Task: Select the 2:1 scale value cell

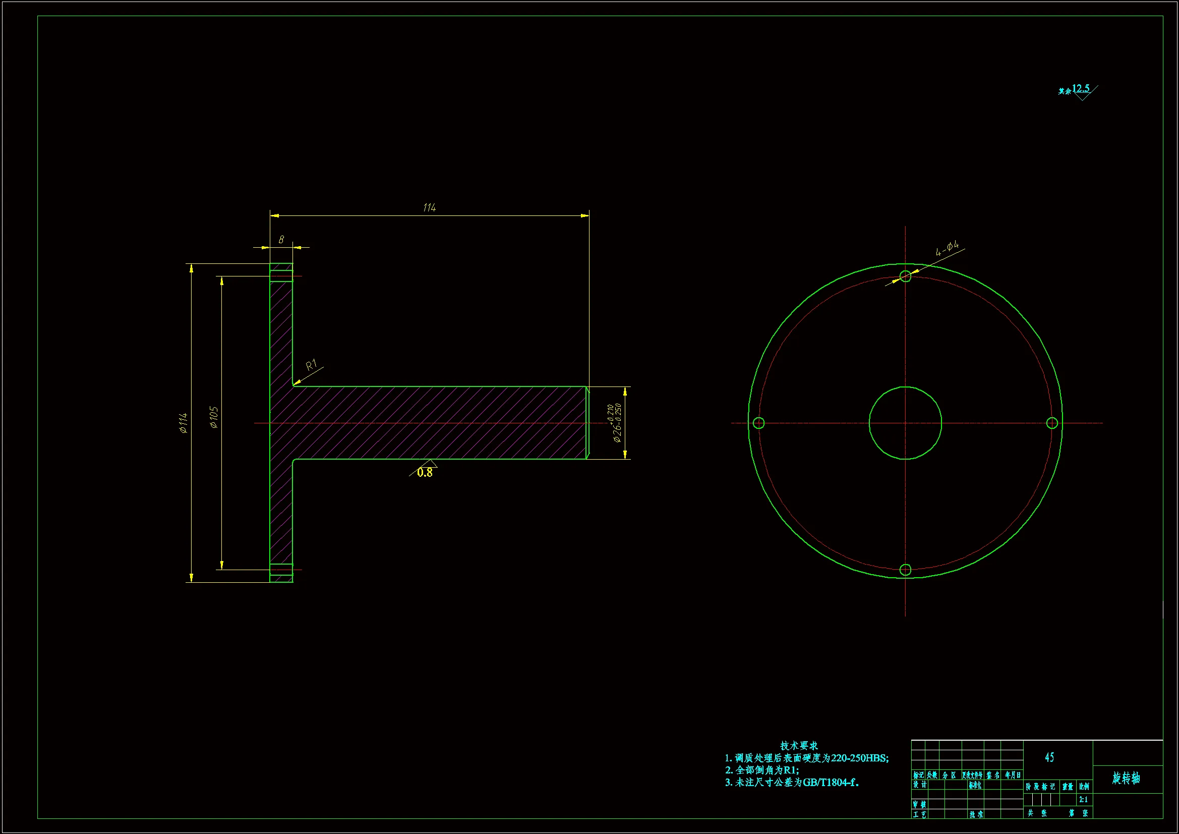Action: point(1084,800)
